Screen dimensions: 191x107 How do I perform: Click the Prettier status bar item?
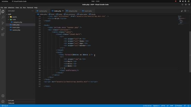click(178, 106)
